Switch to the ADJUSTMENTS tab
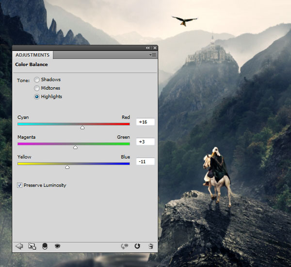This screenshot has height=267, width=291. point(32,55)
